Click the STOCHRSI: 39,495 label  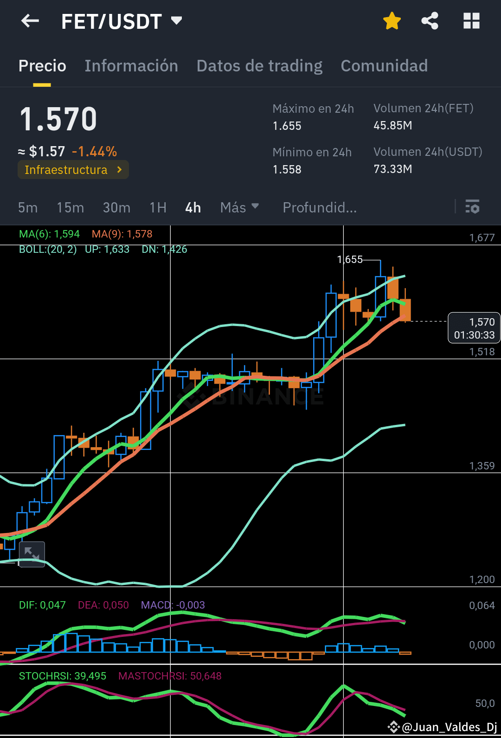(x=63, y=676)
